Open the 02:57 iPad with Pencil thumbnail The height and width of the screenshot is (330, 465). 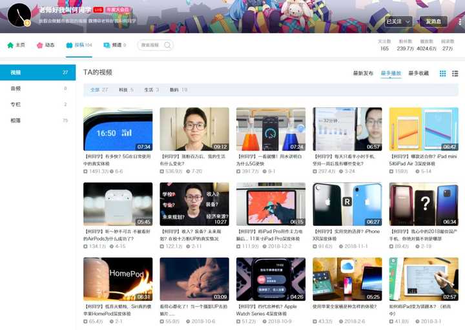click(424, 279)
